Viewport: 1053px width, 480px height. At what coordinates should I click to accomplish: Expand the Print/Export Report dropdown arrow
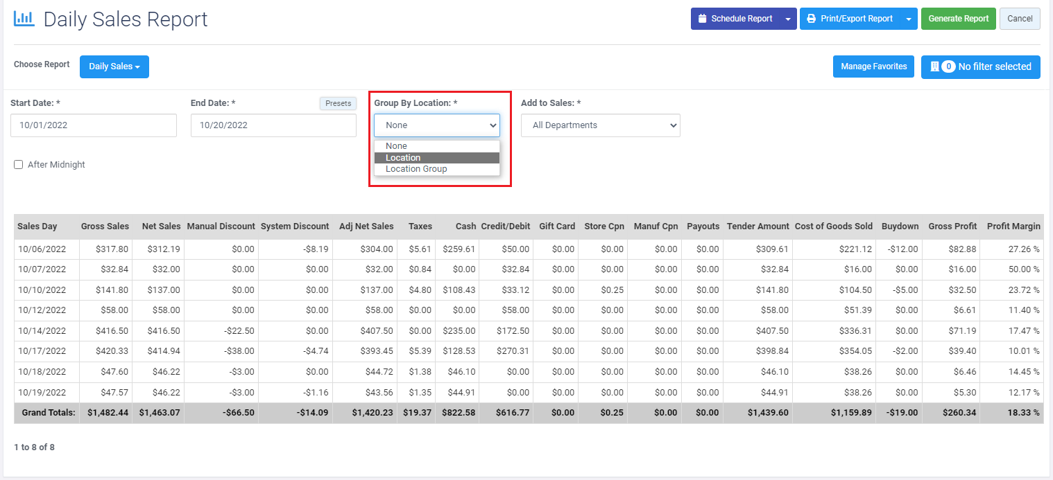pos(909,19)
